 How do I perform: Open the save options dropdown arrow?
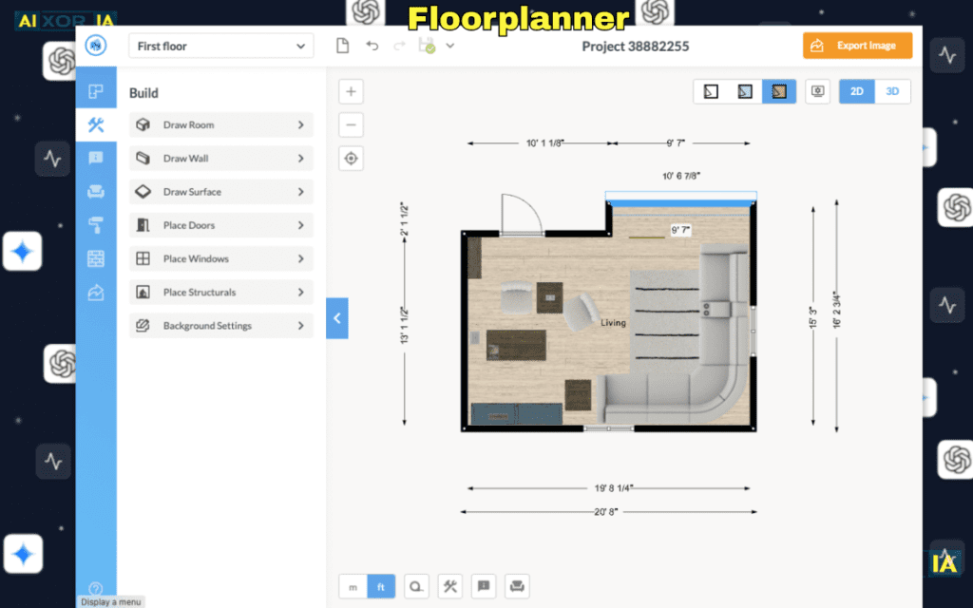click(450, 45)
